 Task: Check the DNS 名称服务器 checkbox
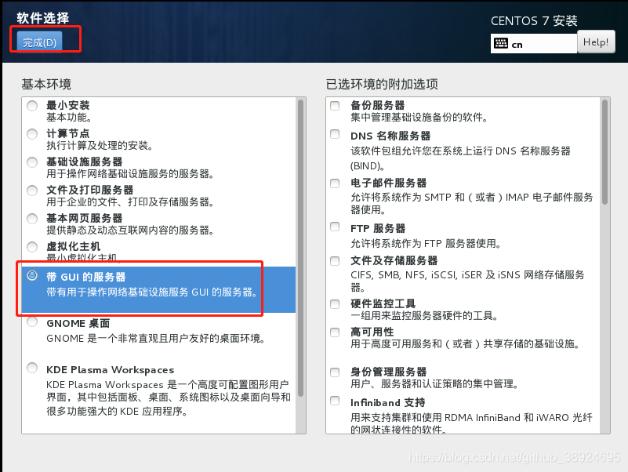pyautogui.click(x=335, y=134)
